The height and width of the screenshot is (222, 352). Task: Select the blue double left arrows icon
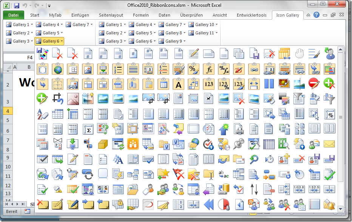[x=209, y=205]
